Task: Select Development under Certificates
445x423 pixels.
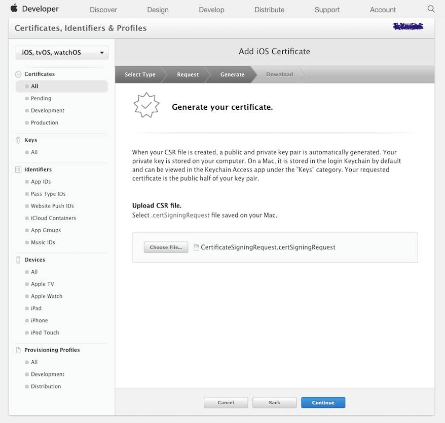Action: point(48,110)
